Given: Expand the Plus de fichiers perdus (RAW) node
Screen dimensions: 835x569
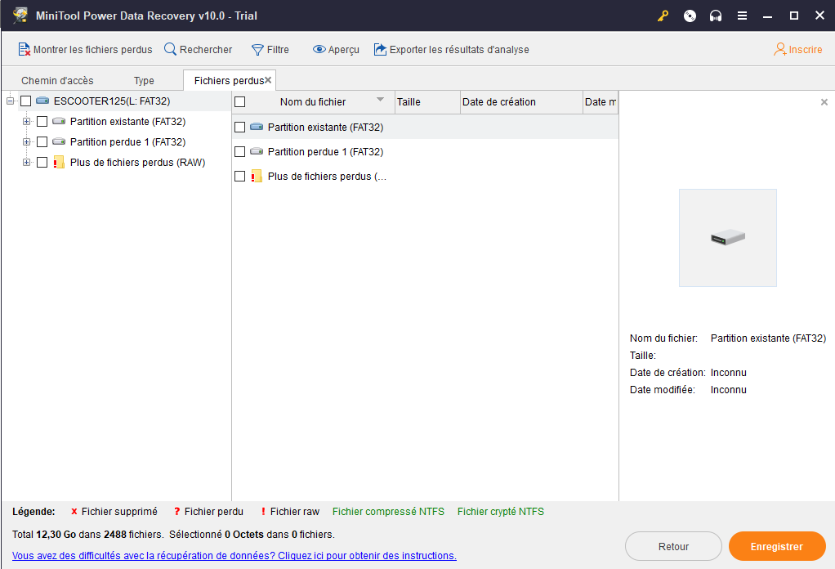Looking at the screenshot, I should click(x=26, y=162).
